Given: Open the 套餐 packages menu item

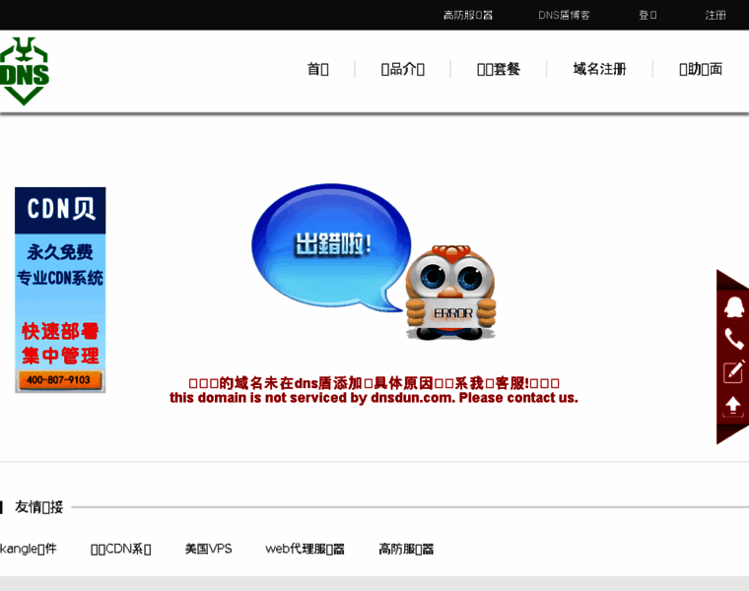Looking at the screenshot, I should coord(499,69).
